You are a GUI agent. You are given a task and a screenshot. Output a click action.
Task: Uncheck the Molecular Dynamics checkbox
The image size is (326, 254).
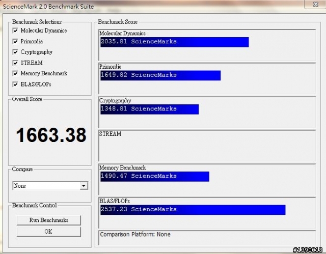click(15, 31)
